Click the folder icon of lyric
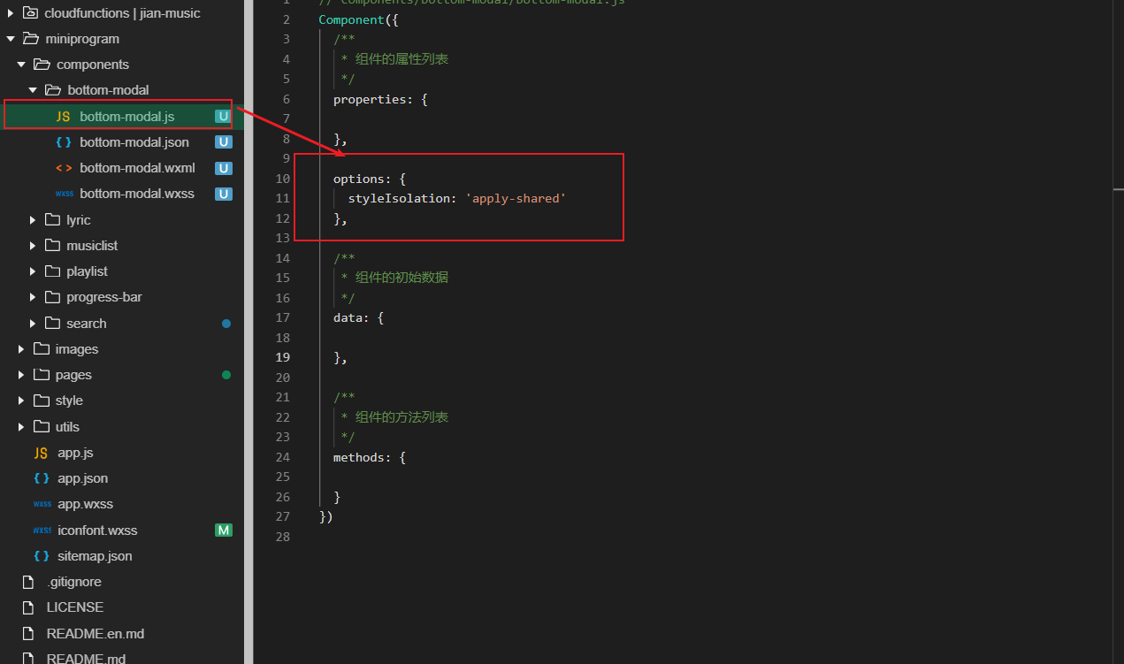Image resolution: width=1124 pixels, height=664 pixels. click(x=52, y=220)
